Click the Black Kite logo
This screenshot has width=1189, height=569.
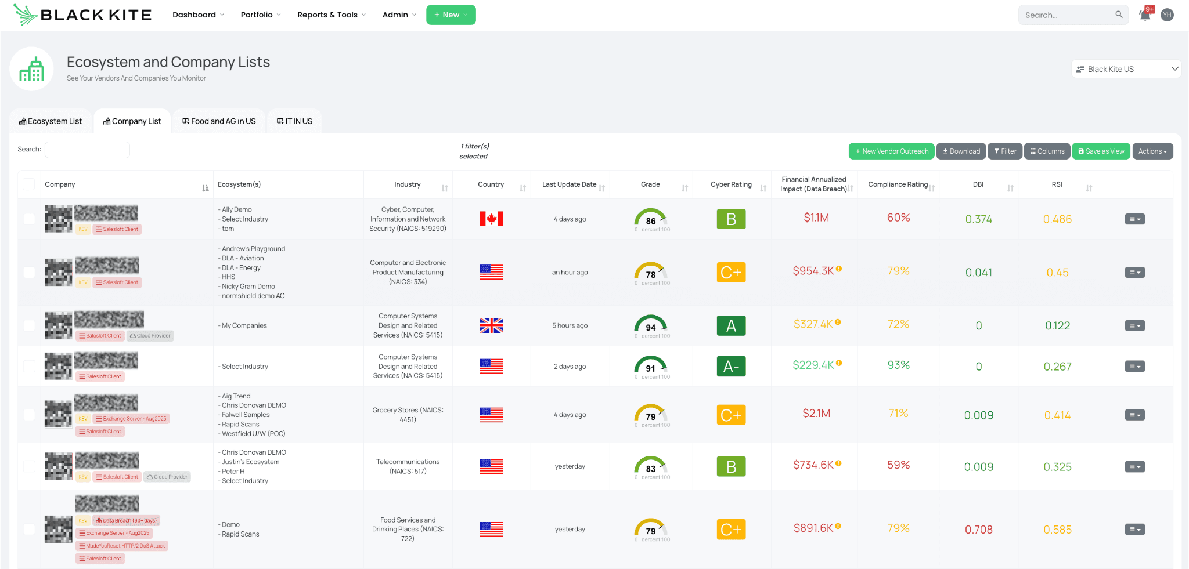point(82,15)
